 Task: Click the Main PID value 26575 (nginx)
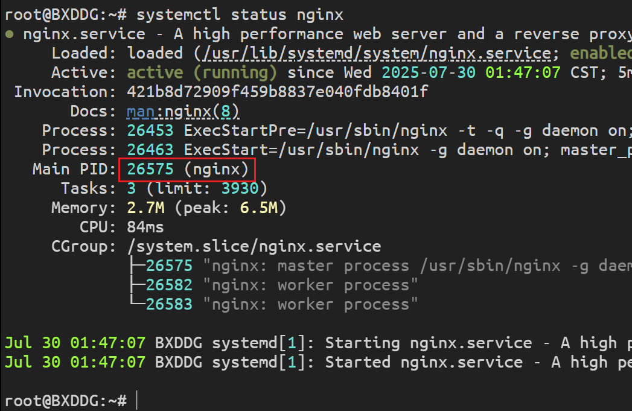coord(187,170)
